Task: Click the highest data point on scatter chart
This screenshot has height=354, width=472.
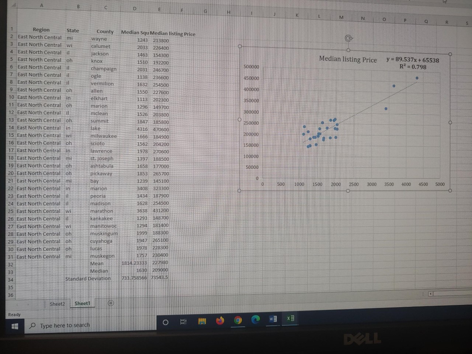Action: 417,78
